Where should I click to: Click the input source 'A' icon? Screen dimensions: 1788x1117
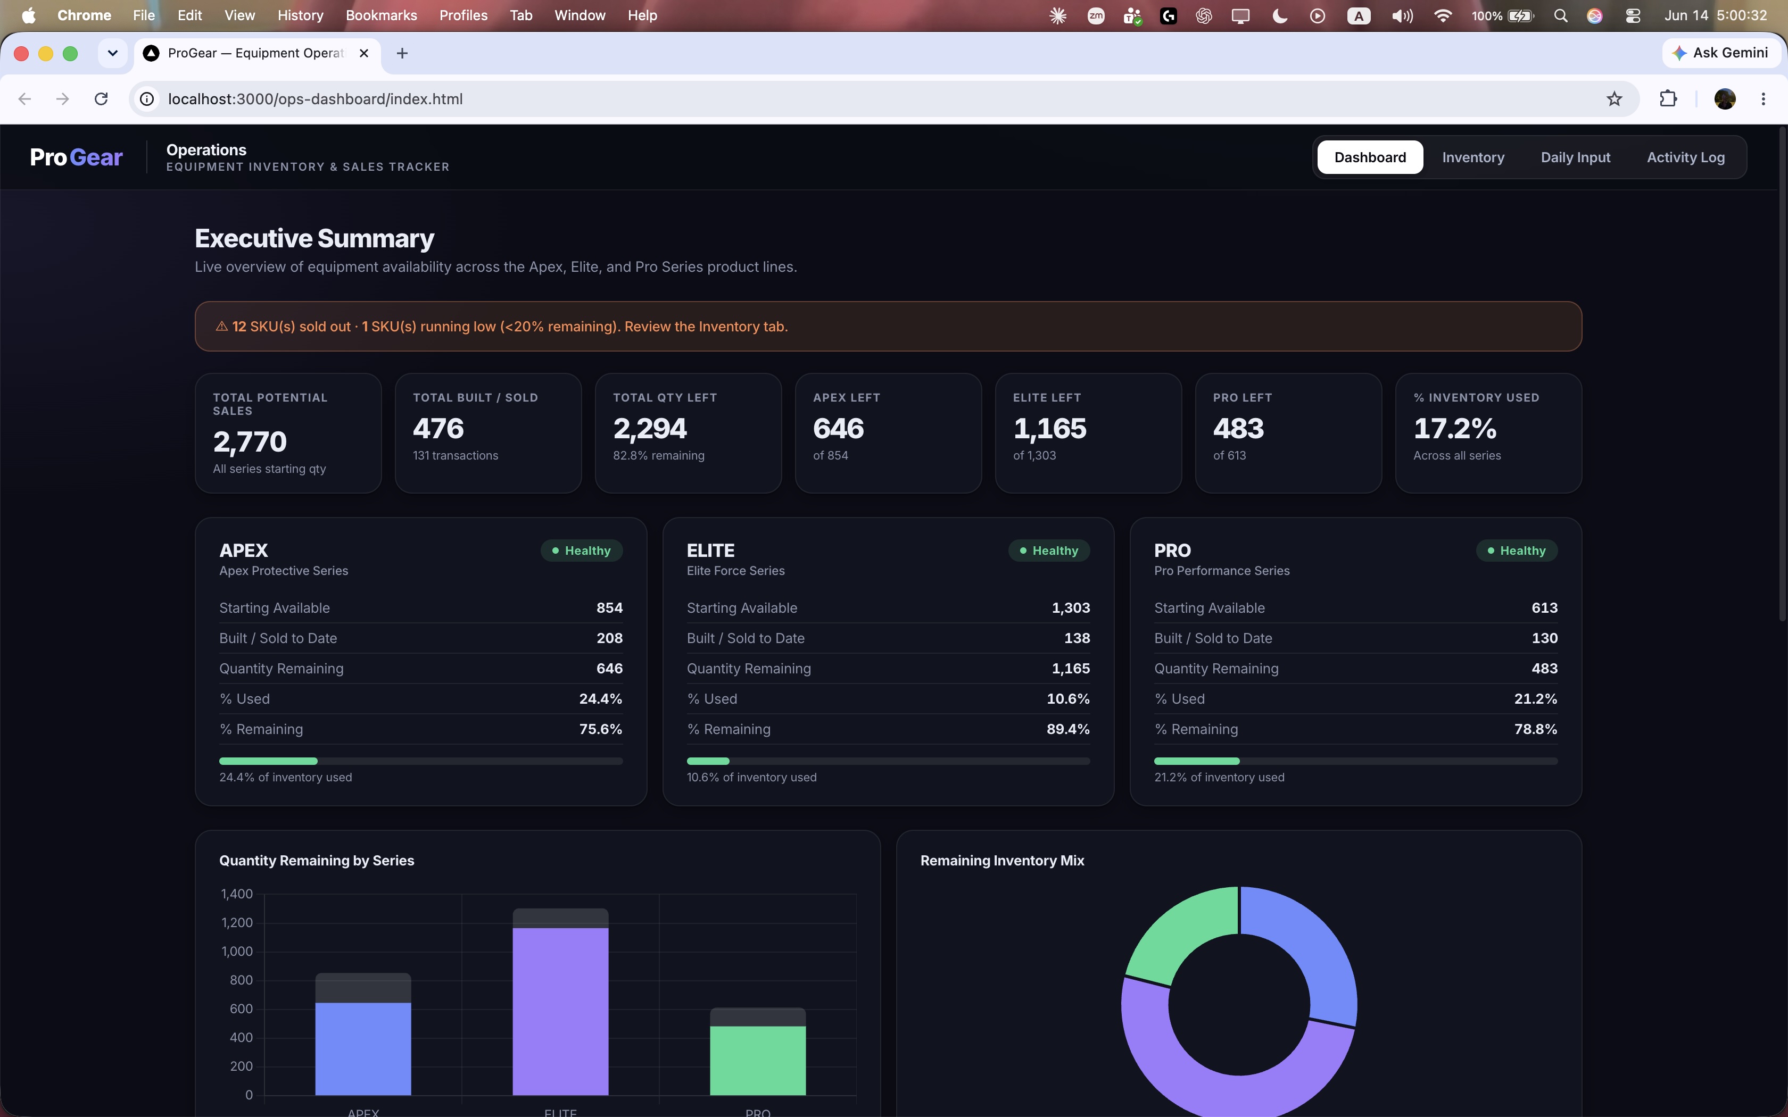(1358, 15)
